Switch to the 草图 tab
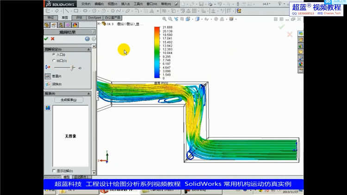 (65, 18)
